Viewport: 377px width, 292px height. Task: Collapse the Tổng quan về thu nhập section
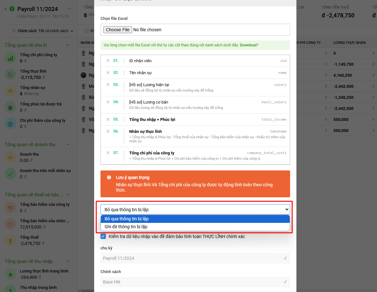(68, 261)
